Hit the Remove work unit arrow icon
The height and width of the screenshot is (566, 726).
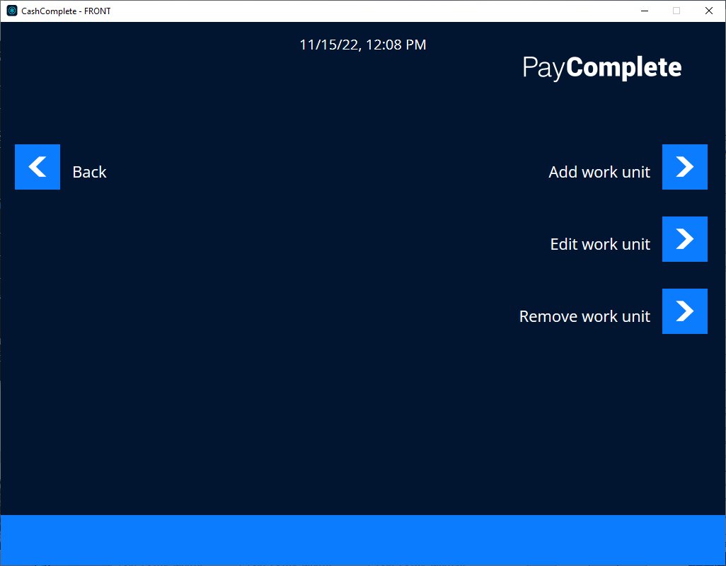click(684, 311)
